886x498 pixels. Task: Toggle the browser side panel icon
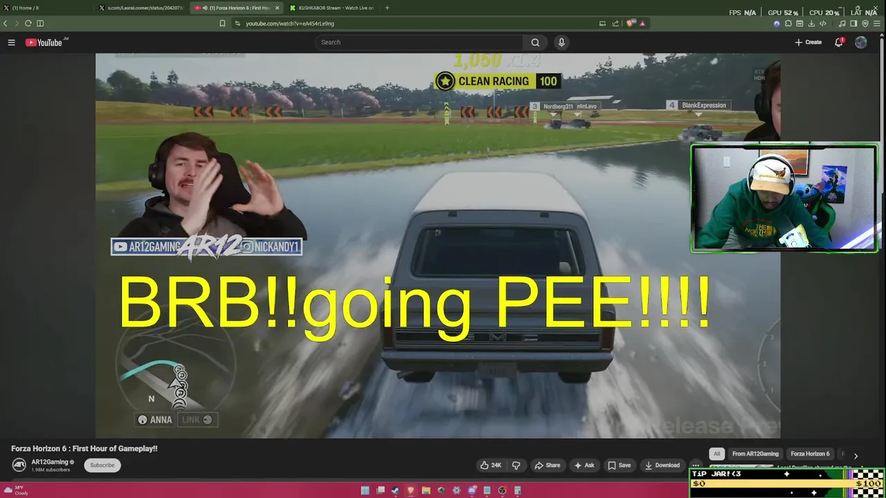[x=854, y=23]
